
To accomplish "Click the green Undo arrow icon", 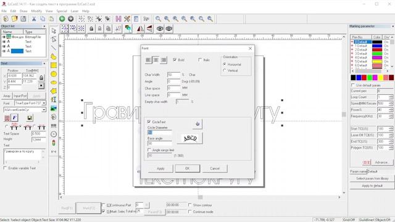I will pos(62,18).
